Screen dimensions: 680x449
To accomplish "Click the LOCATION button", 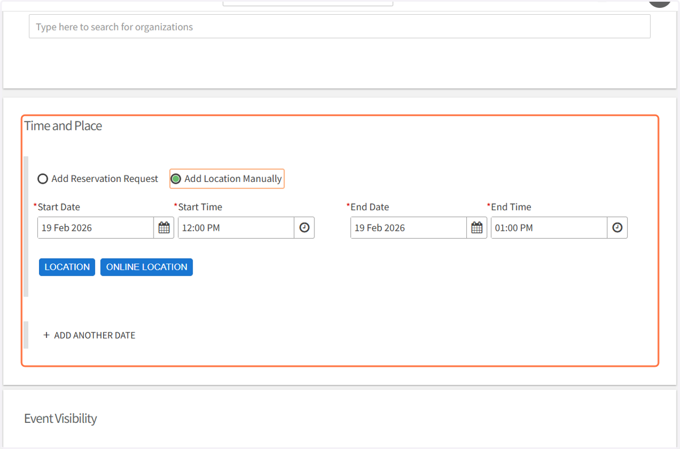I will pos(67,267).
